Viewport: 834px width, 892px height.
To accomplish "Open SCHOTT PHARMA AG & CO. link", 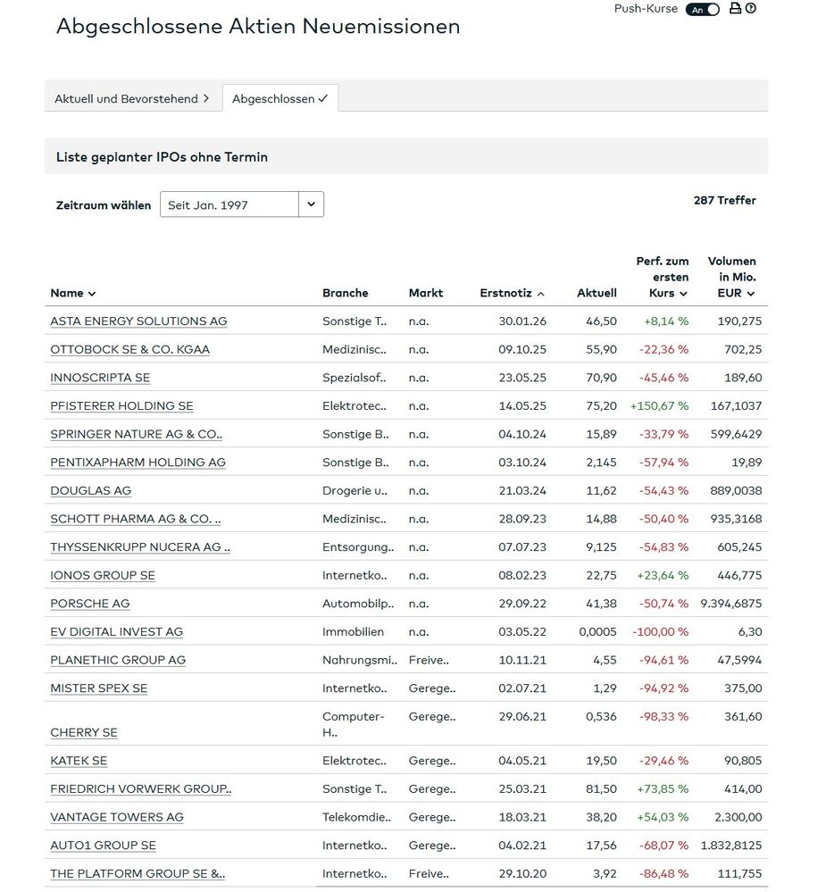I will click(x=136, y=519).
